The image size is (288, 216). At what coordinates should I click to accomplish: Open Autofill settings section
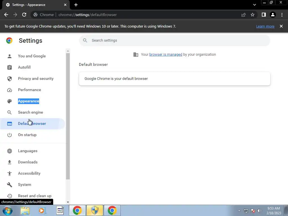pos(24,67)
